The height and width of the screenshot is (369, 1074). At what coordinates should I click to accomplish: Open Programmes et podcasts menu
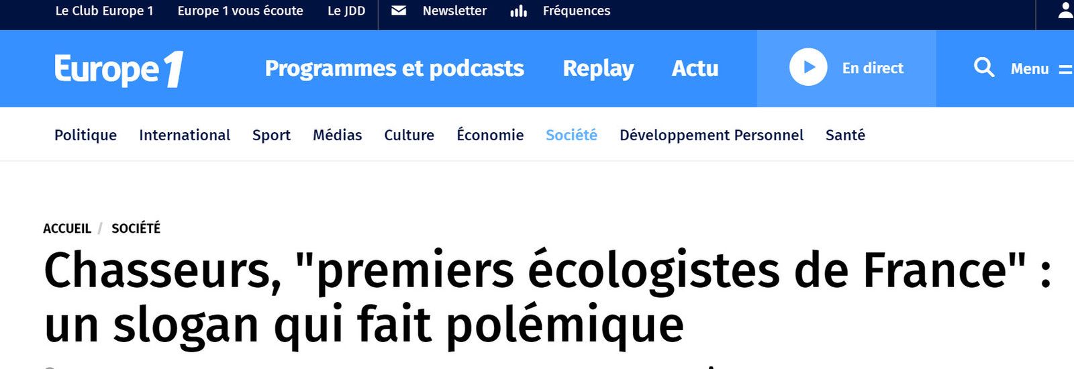395,68
